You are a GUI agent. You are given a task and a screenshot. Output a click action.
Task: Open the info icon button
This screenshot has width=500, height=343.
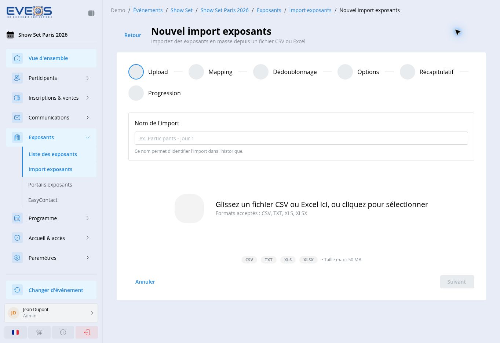pyautogui.click(x=63, y=332)
